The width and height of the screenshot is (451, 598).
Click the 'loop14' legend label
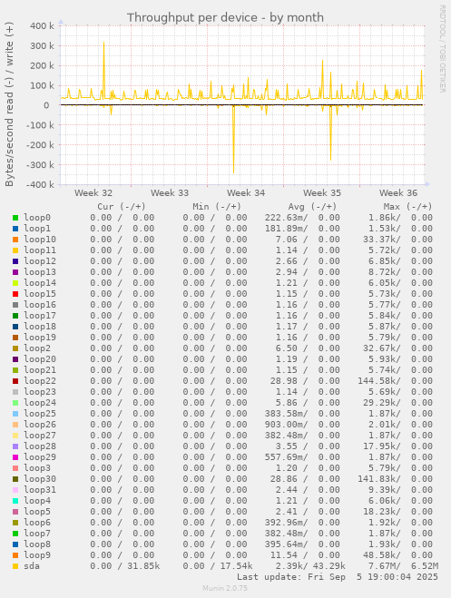point(40,282)
